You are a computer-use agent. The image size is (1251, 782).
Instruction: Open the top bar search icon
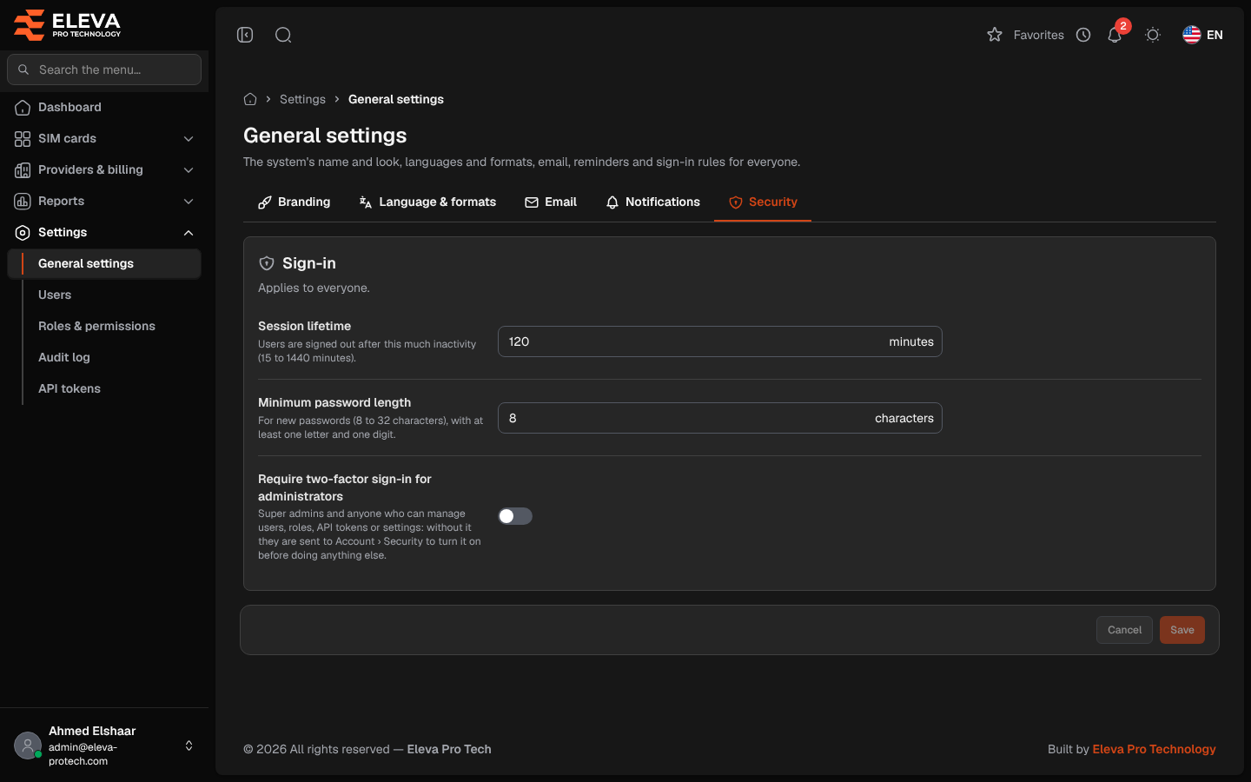coord(283,35)
